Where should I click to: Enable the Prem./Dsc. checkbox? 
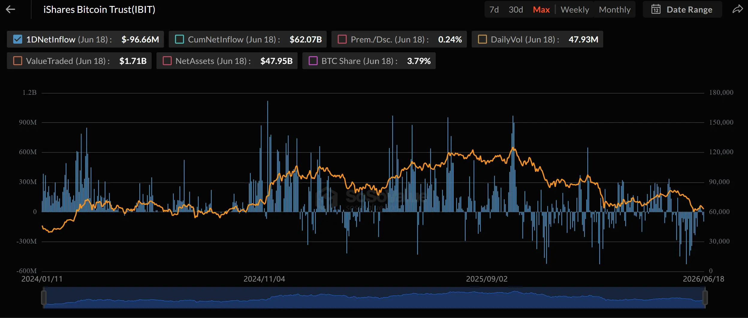tap(342, 39)
